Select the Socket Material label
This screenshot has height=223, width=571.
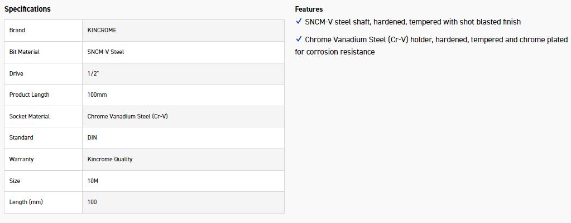click(30, 116)
